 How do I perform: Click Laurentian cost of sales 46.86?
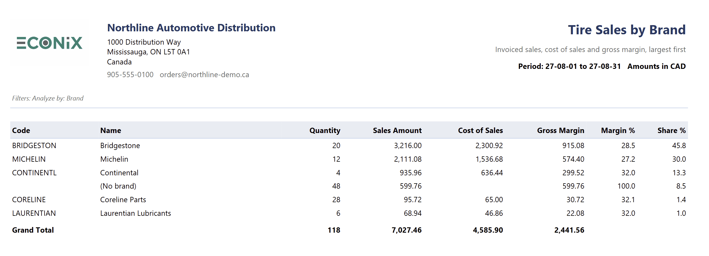(x=494, y=213)
